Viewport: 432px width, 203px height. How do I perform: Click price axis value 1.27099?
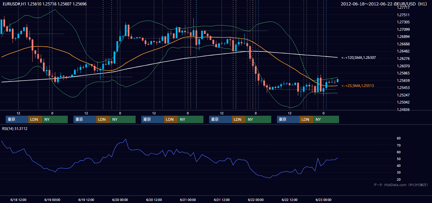pos(403,29)
